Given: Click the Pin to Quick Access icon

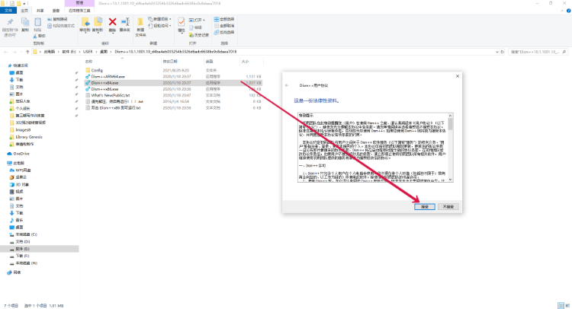Looking at the screenshot, I should coord(10,24).
